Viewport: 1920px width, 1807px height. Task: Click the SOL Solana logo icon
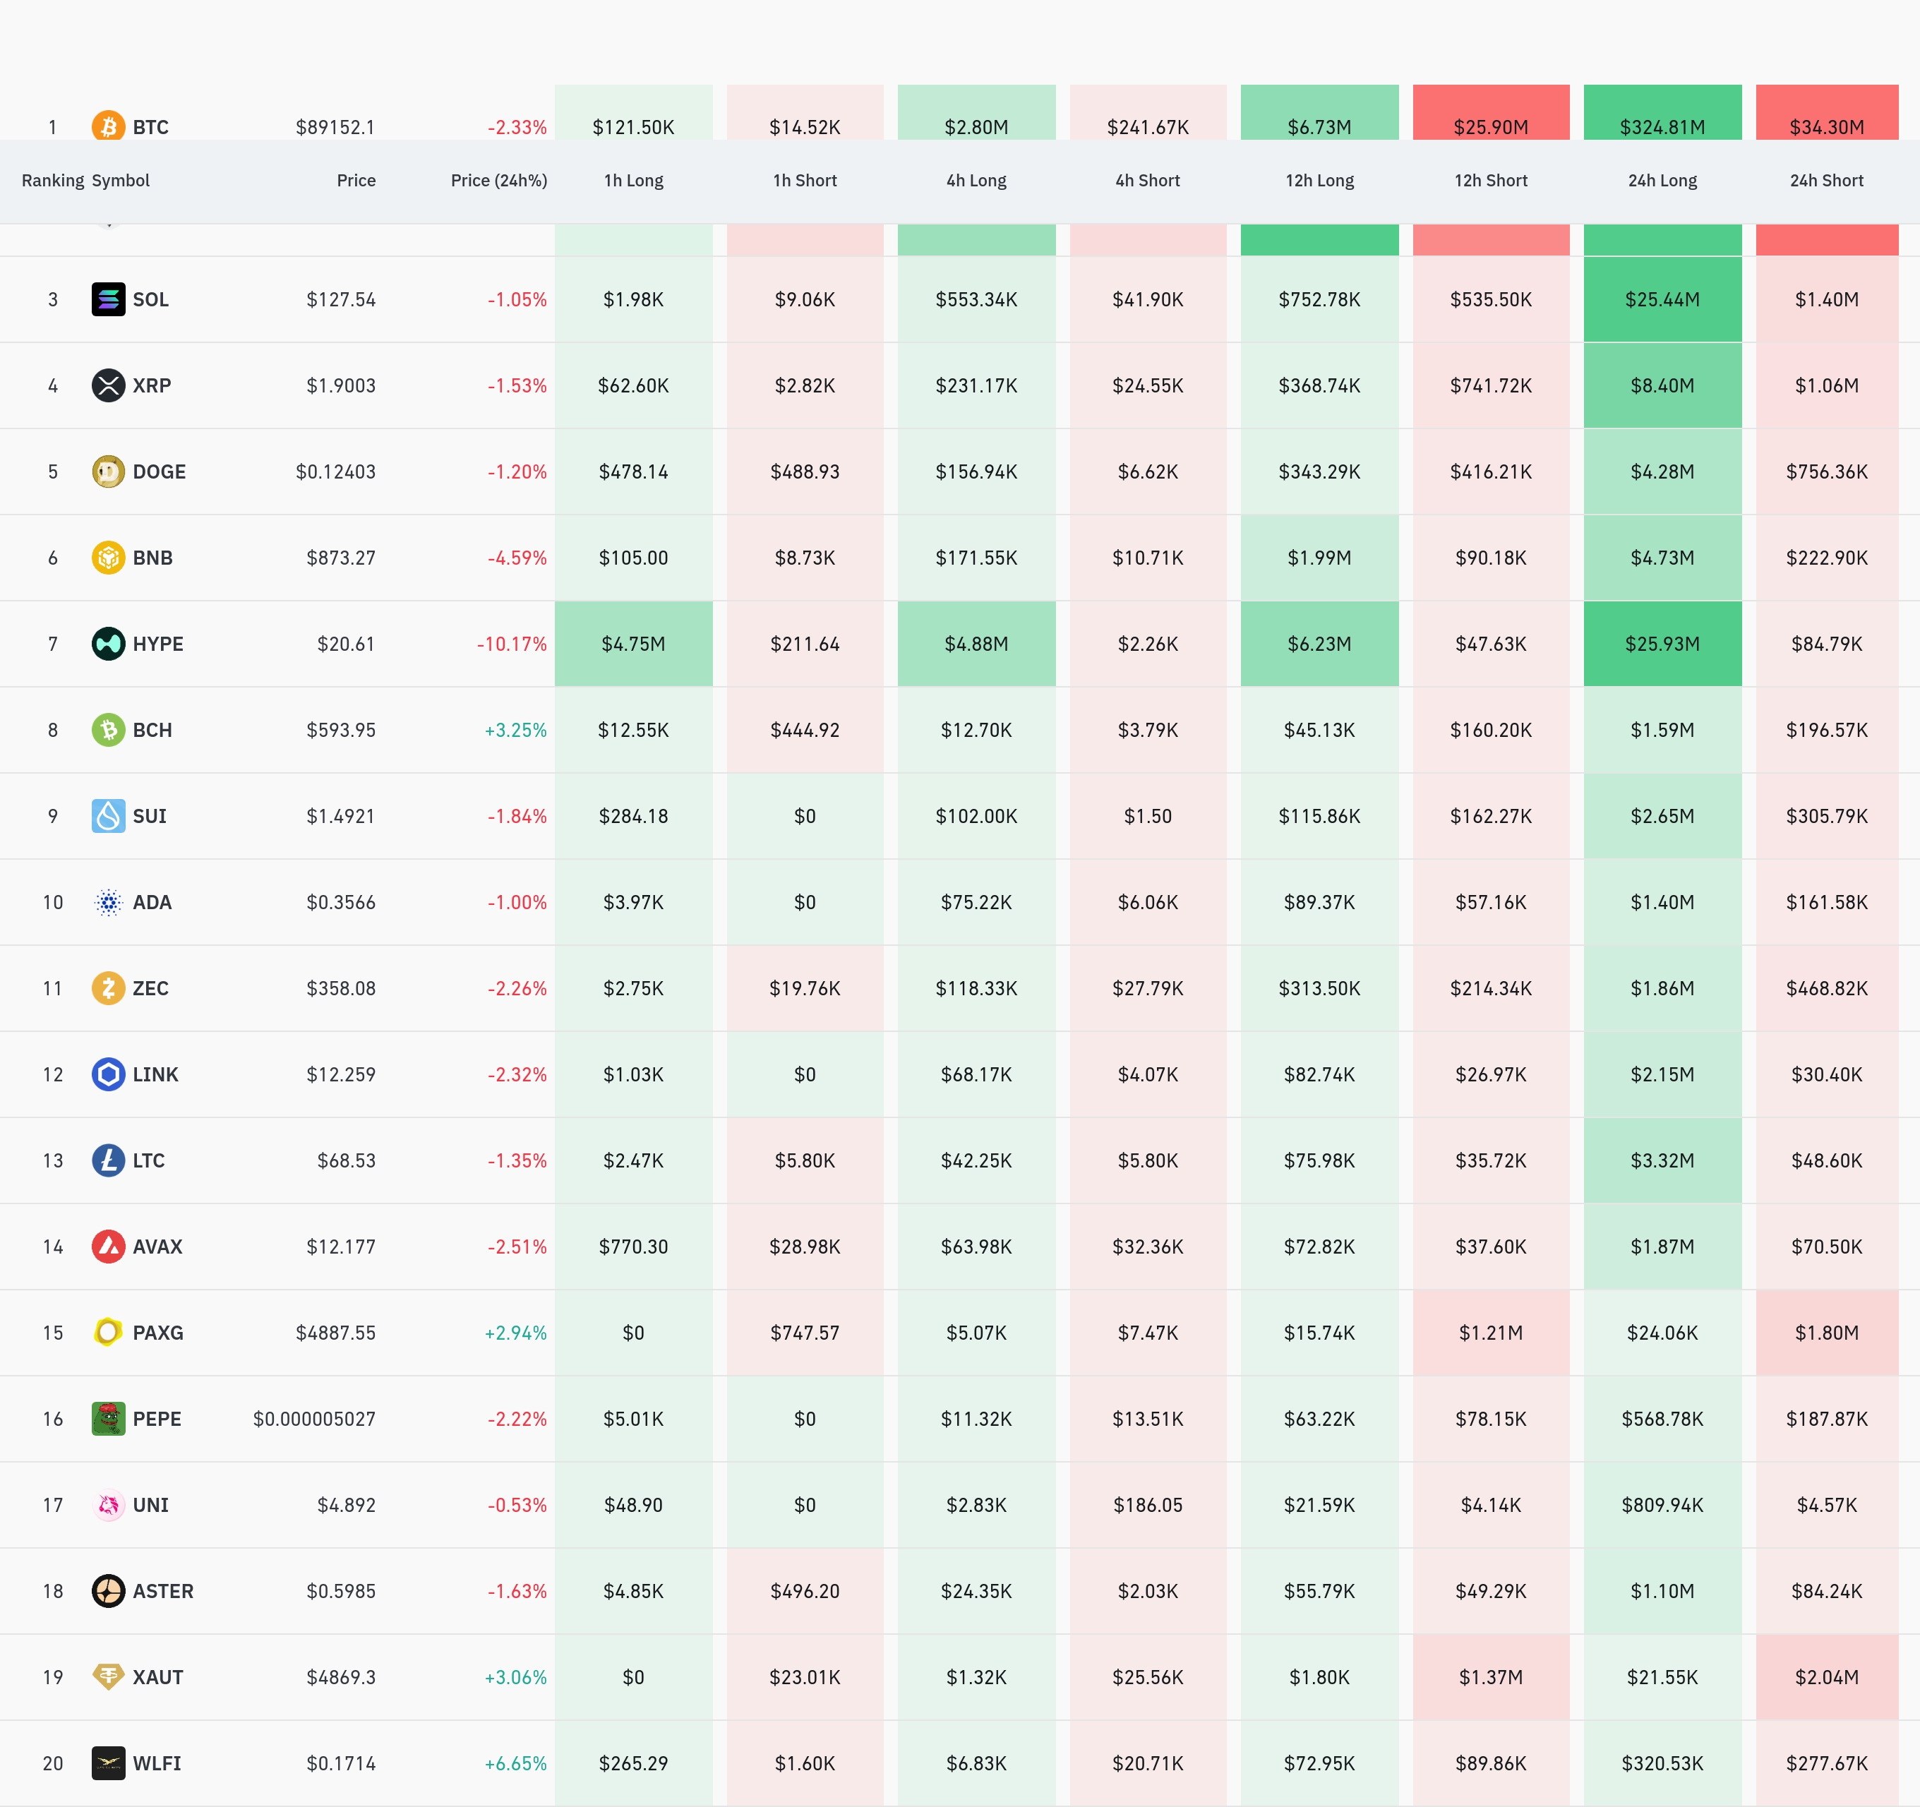[x=108, y=299]
